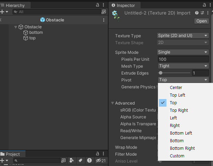
Task: Open the Obstacle prefab header options menu
Action: (104, 20)
